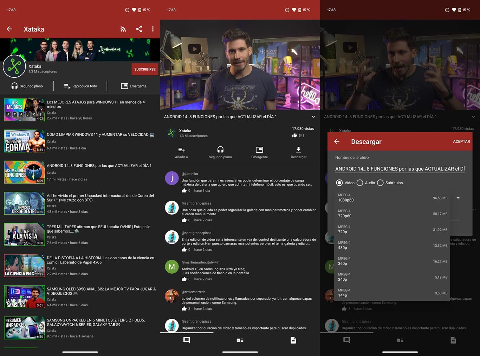Confirm download with ACEPTAR
The image size is (480, 356).
tap(461, 141)
